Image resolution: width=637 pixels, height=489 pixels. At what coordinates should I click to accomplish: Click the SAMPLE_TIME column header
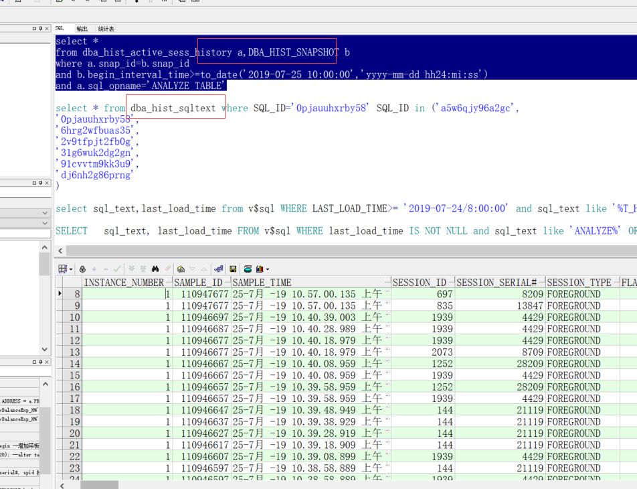tap(262, 283)
